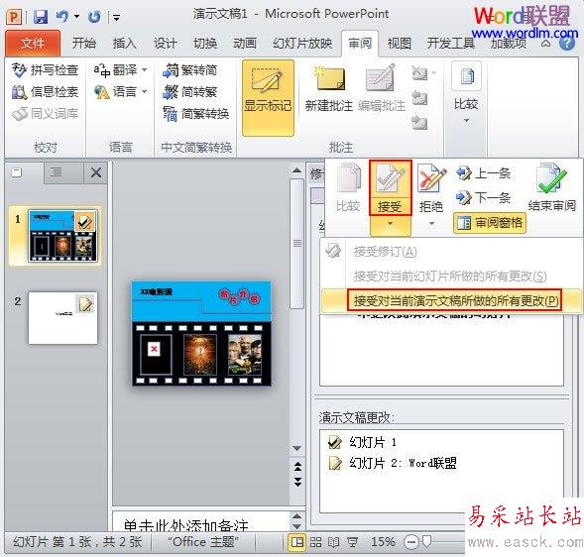Check the 幻灯片 1 change entry

click(362, 442)
